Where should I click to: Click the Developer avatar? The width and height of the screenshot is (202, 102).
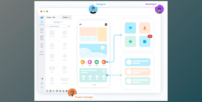pos(159,9)
